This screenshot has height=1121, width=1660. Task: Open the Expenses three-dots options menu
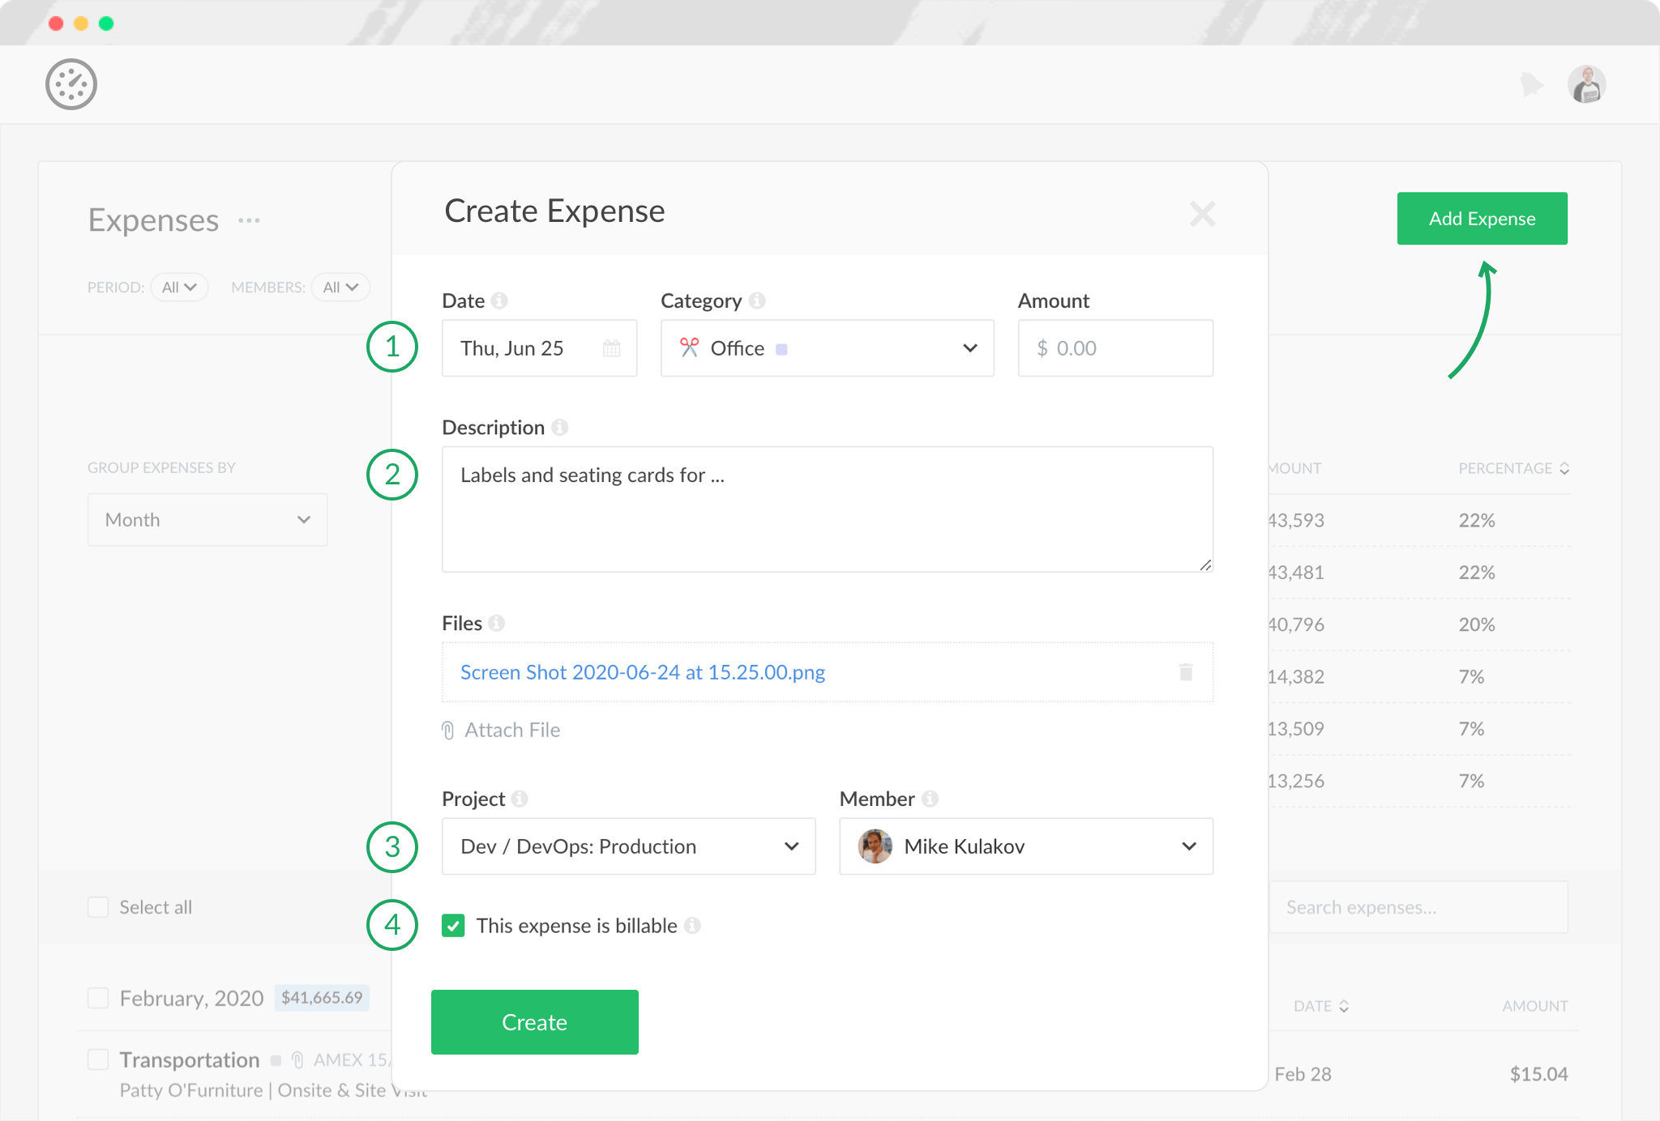(249, 220)
